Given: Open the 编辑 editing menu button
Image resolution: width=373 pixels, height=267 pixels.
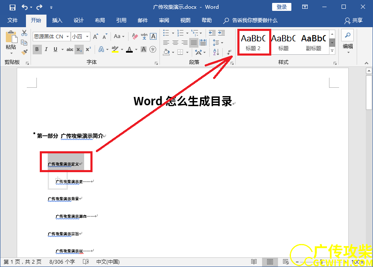Looking at the screenshot, I should coord(347,41).
